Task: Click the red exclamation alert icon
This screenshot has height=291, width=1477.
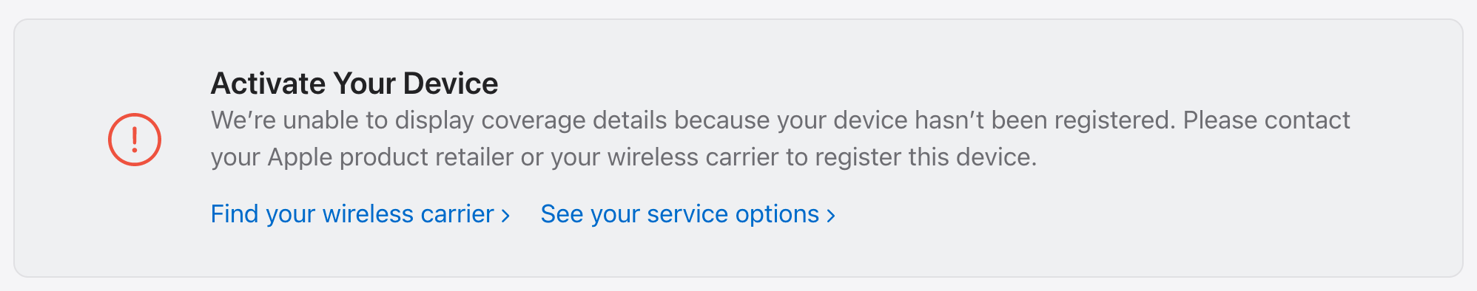Action: click(x=135, y=140)
